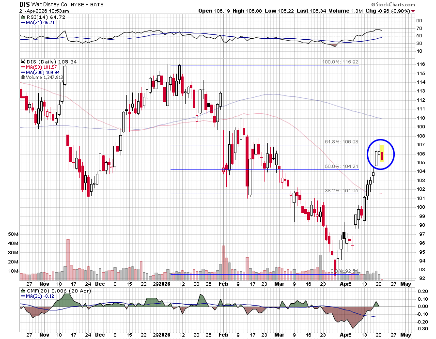The height and width of the screenshot is (339, 436).
Task: Click the 61.8%: 106.98 Fibonacci label
Action: click(x=342, y=142)
